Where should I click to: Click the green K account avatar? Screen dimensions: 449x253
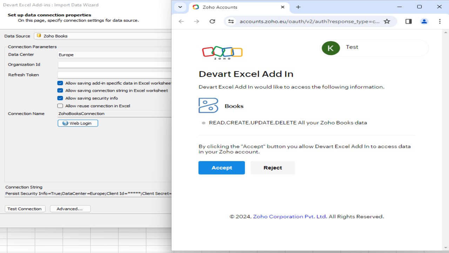tap(330, 48)
